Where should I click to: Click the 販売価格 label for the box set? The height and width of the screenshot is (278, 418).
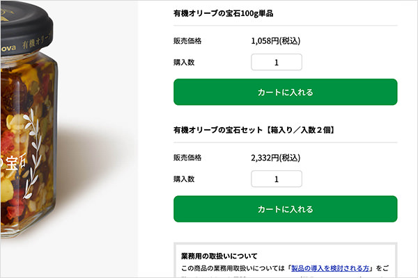tap(187, 158)
